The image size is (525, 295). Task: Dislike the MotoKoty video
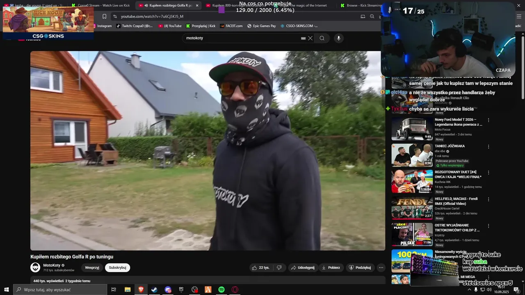click(x=279, y=268)
